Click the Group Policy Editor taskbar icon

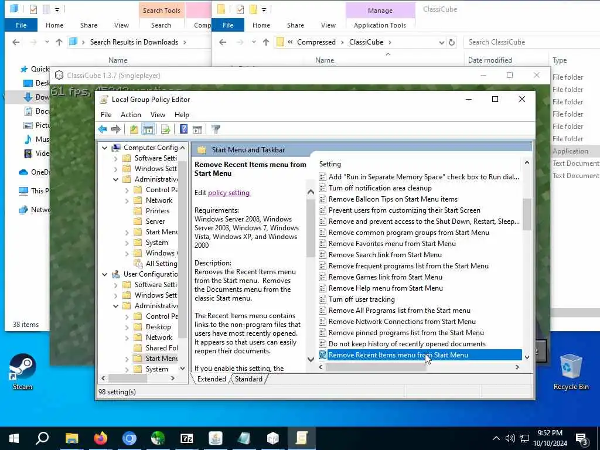click(301, 438)
